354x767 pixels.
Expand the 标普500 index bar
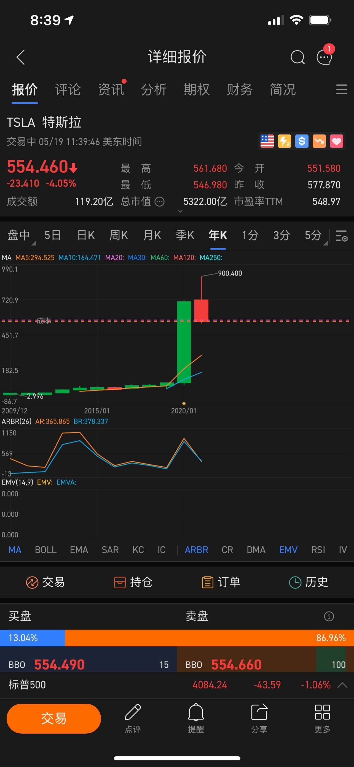tap(342, 685)
